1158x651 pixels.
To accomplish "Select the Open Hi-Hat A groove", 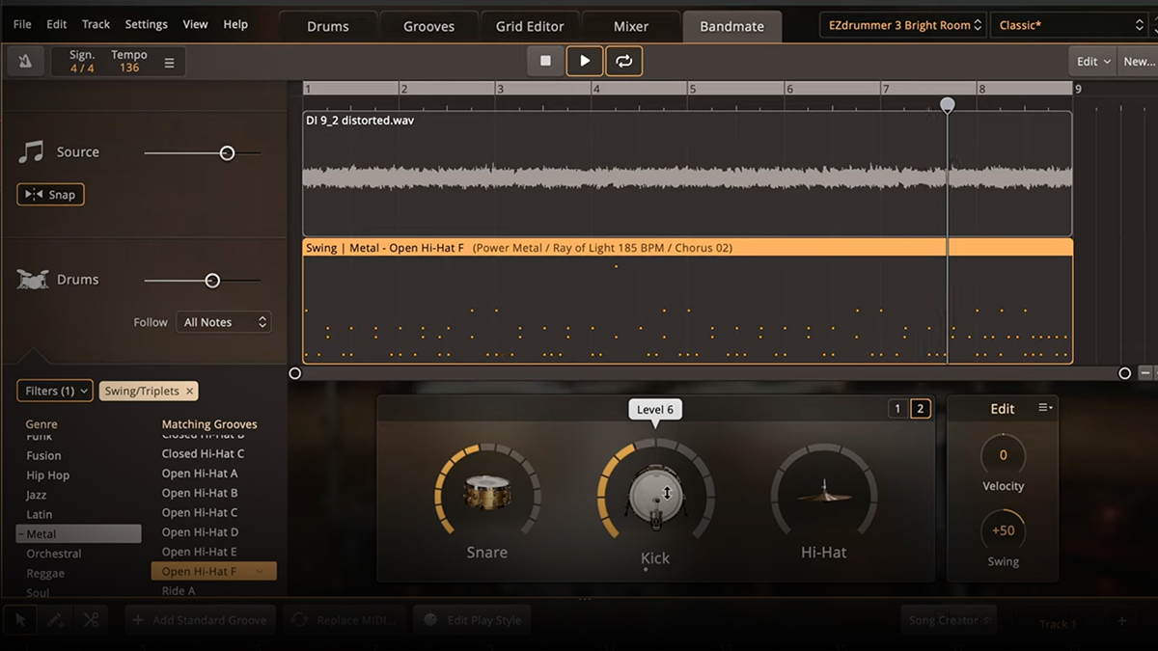I will (200, 474).
